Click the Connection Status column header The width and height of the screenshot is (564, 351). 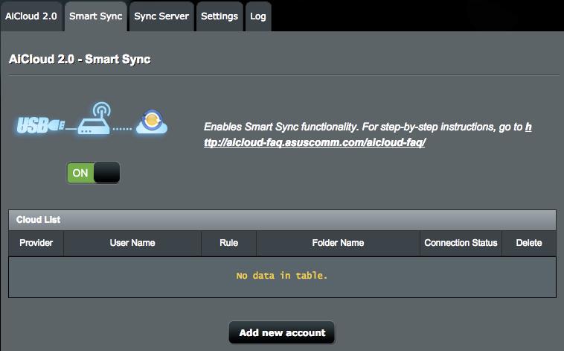(x=461, y=243)
